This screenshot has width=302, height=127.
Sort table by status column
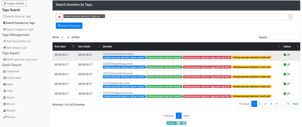[x=291, y=46]
